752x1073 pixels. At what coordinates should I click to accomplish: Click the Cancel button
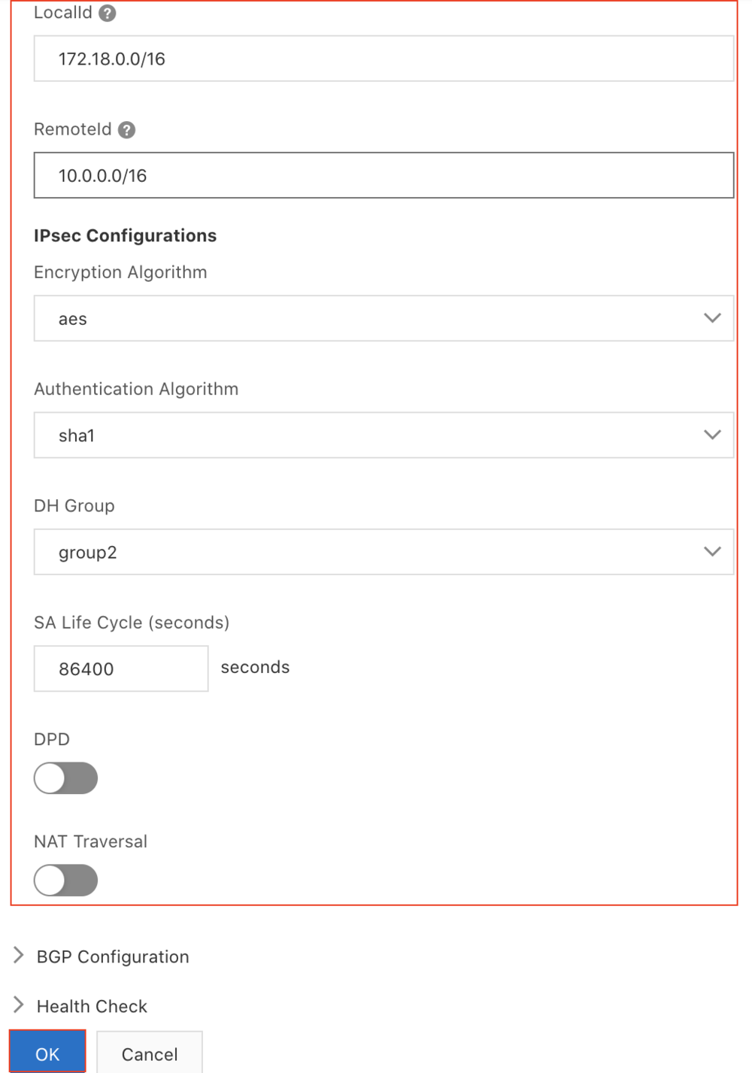(x=150, y=1053)
